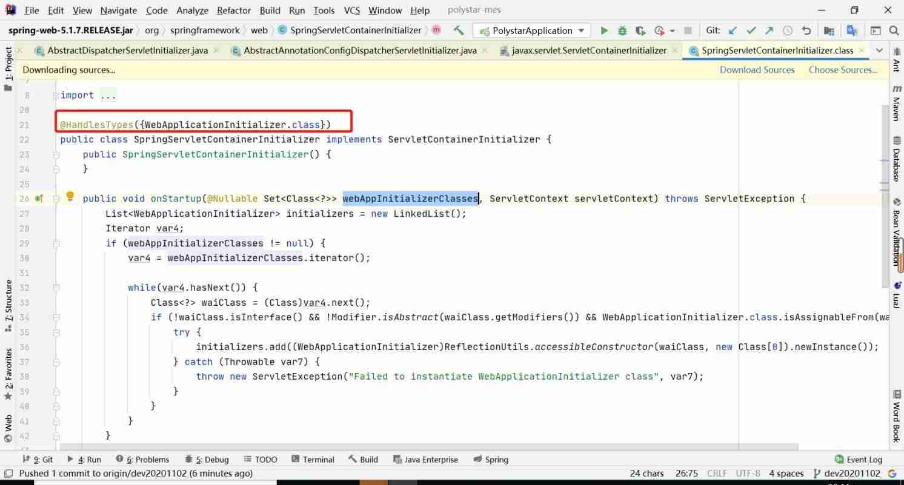This screenshot has height=485, width=904.
Task: Click the 4 spaces indent setting
Action: pos(786,473)
